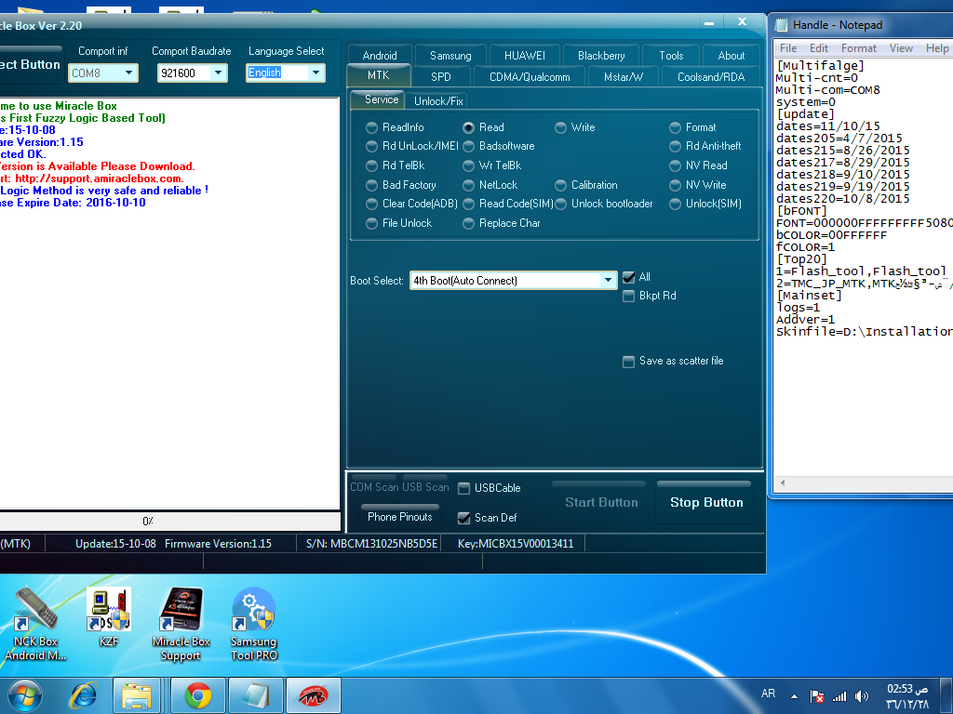Screen dimensions: 953x714
Task: Open the KZF desktop shortcut
Action: pos(108,616)
